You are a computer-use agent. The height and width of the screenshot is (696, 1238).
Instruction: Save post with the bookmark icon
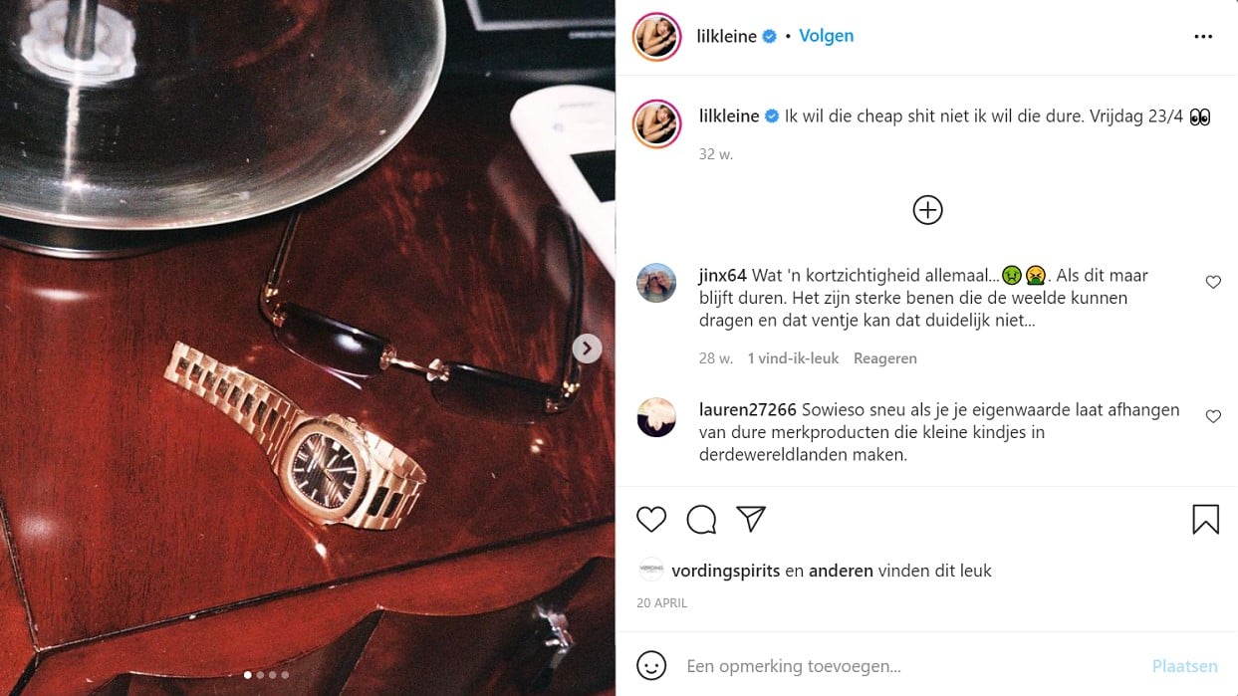point(1205,519)
